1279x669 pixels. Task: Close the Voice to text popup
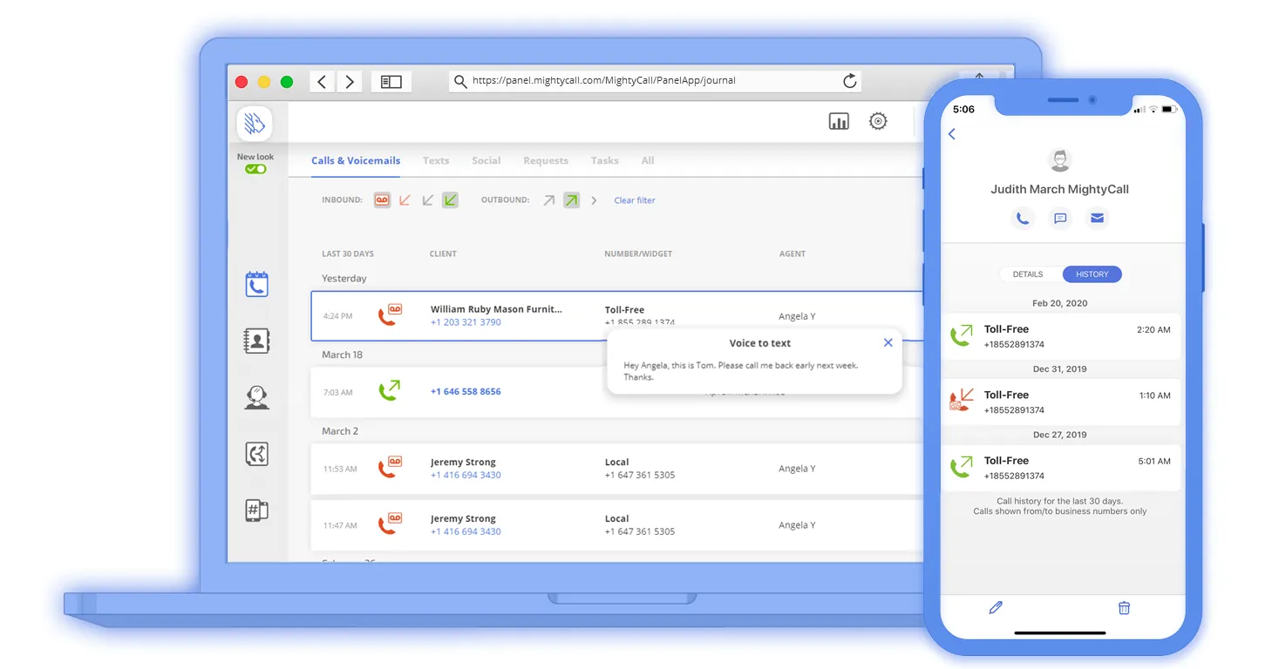click(888, 342)
